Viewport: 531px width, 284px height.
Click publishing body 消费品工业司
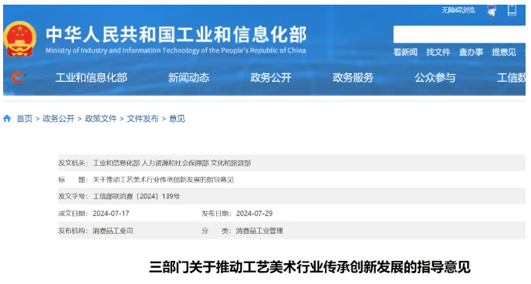pyautogui.click(x=113, y=231)
